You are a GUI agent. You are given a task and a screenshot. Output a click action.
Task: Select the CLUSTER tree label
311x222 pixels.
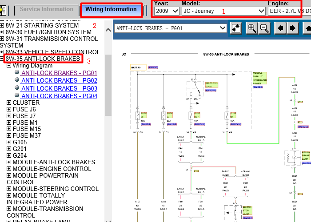(x=26, y=103)
